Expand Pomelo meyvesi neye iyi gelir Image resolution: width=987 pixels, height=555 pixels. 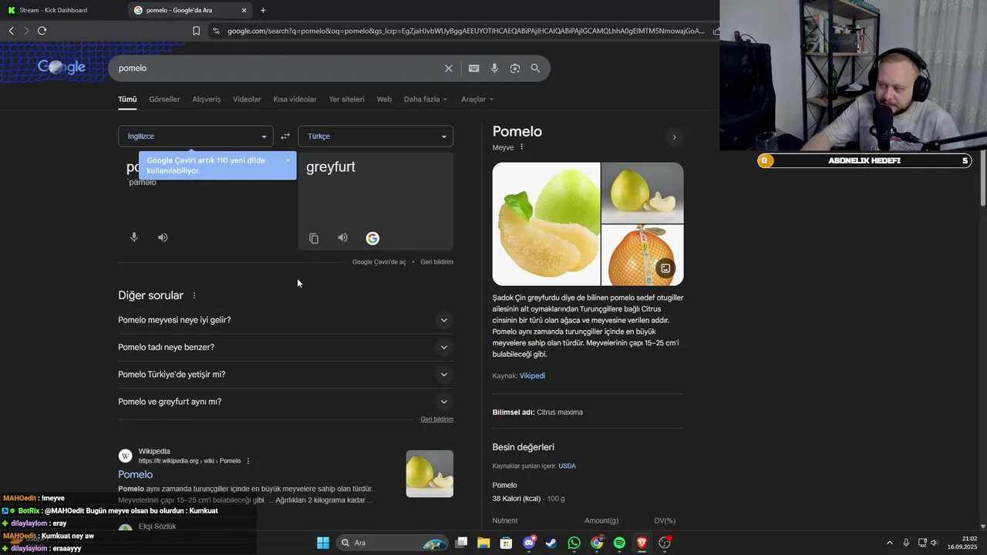click(x=285, y=320)
